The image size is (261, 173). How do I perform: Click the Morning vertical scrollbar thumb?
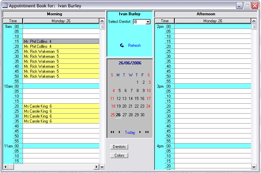click(x=102, y=27)
